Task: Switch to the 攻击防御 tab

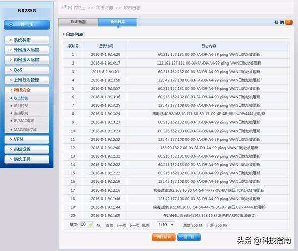Action: tap(78, 22)
